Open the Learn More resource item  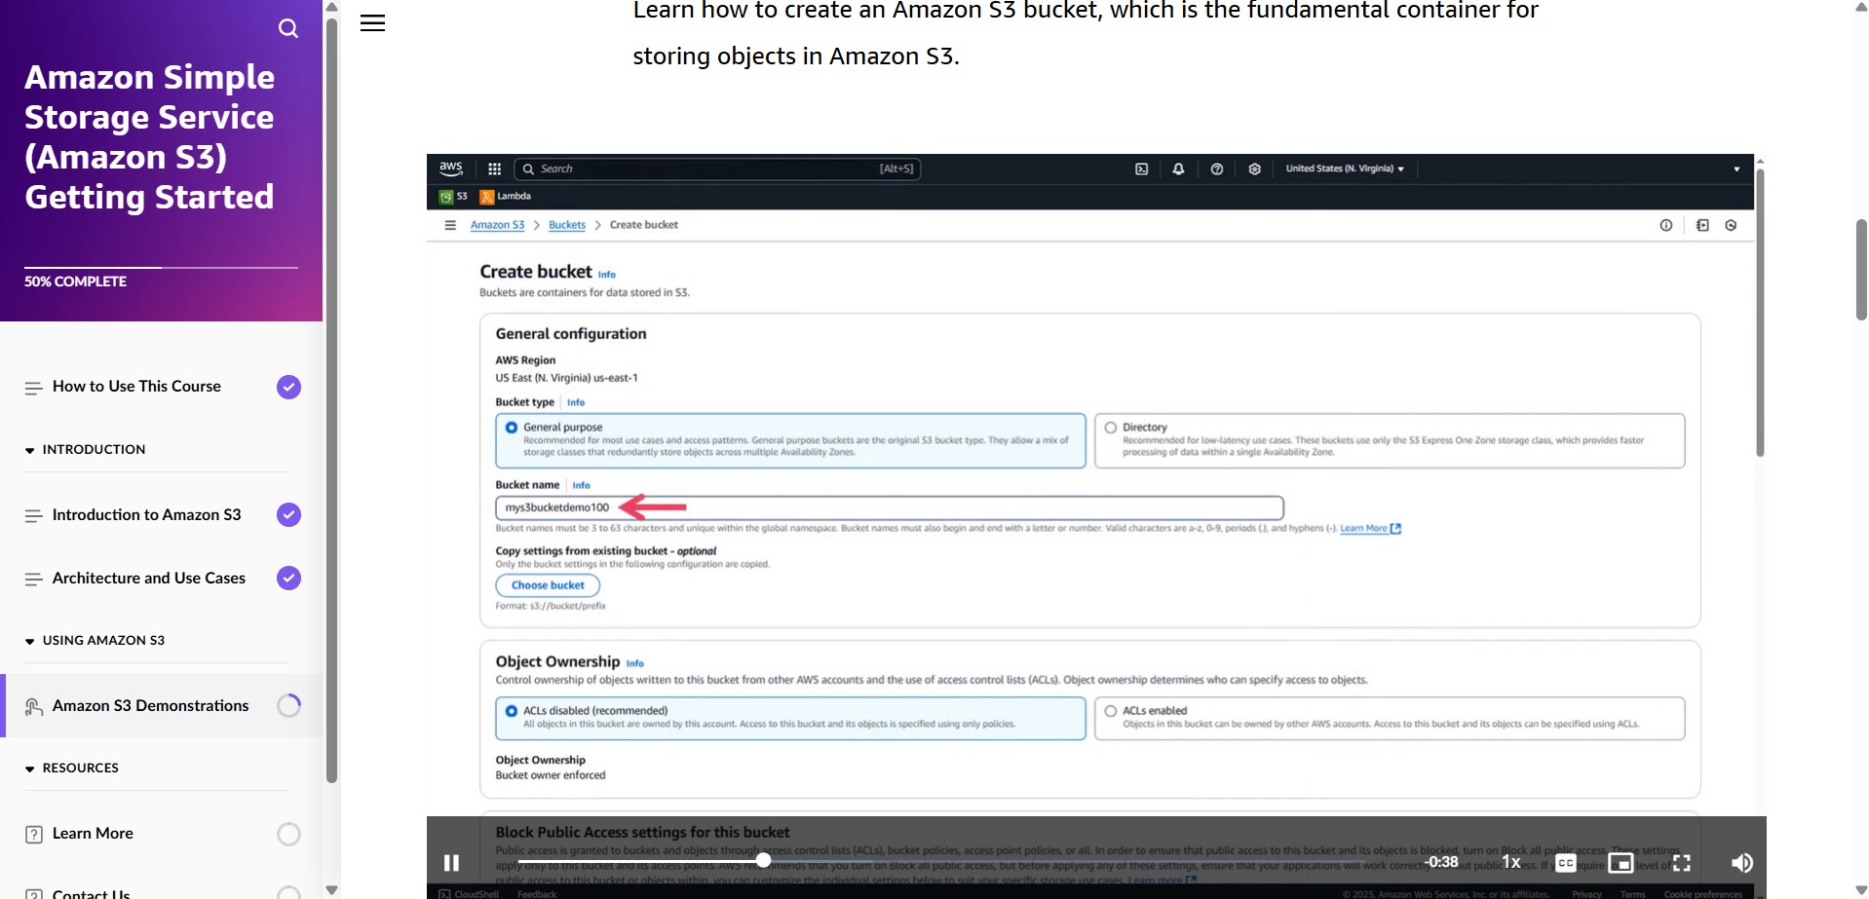coord(93,834)
